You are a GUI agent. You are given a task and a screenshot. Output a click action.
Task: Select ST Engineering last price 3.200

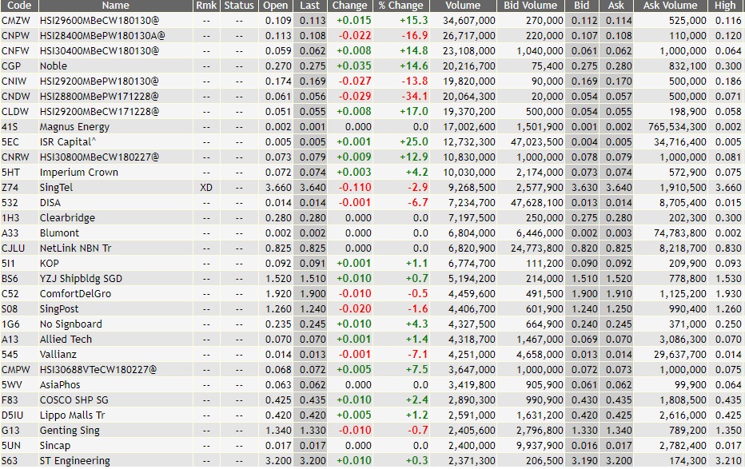click(x=313, y=461)
